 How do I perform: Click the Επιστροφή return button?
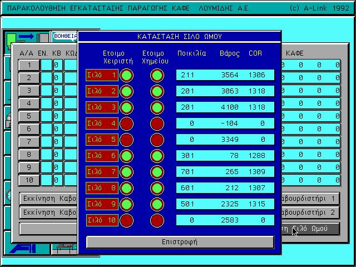point(180,242)
